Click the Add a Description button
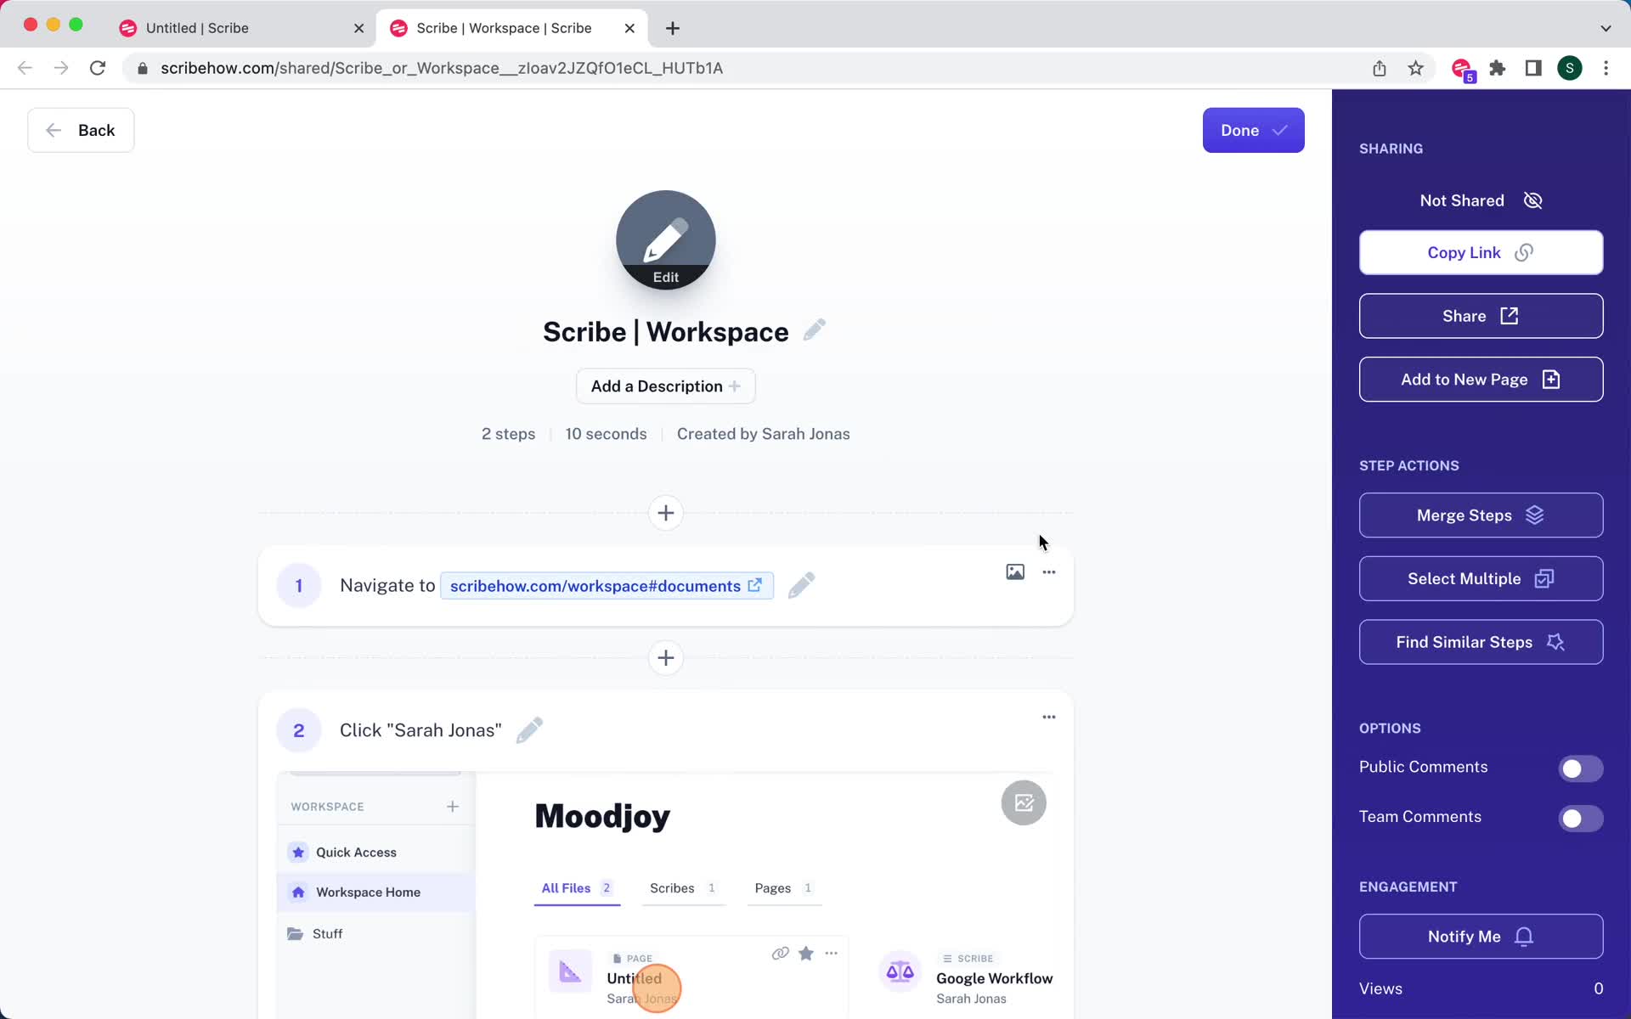This screenshot has height=1019, width=1631. click(x=666, y=385)
